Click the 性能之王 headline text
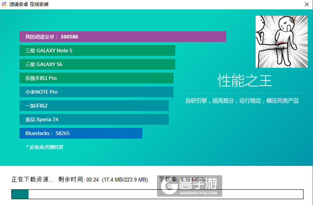This screenshot has height=205, width=313. coord(245,81)
